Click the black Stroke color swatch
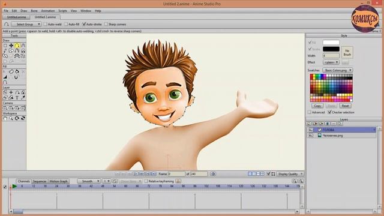 331,49
